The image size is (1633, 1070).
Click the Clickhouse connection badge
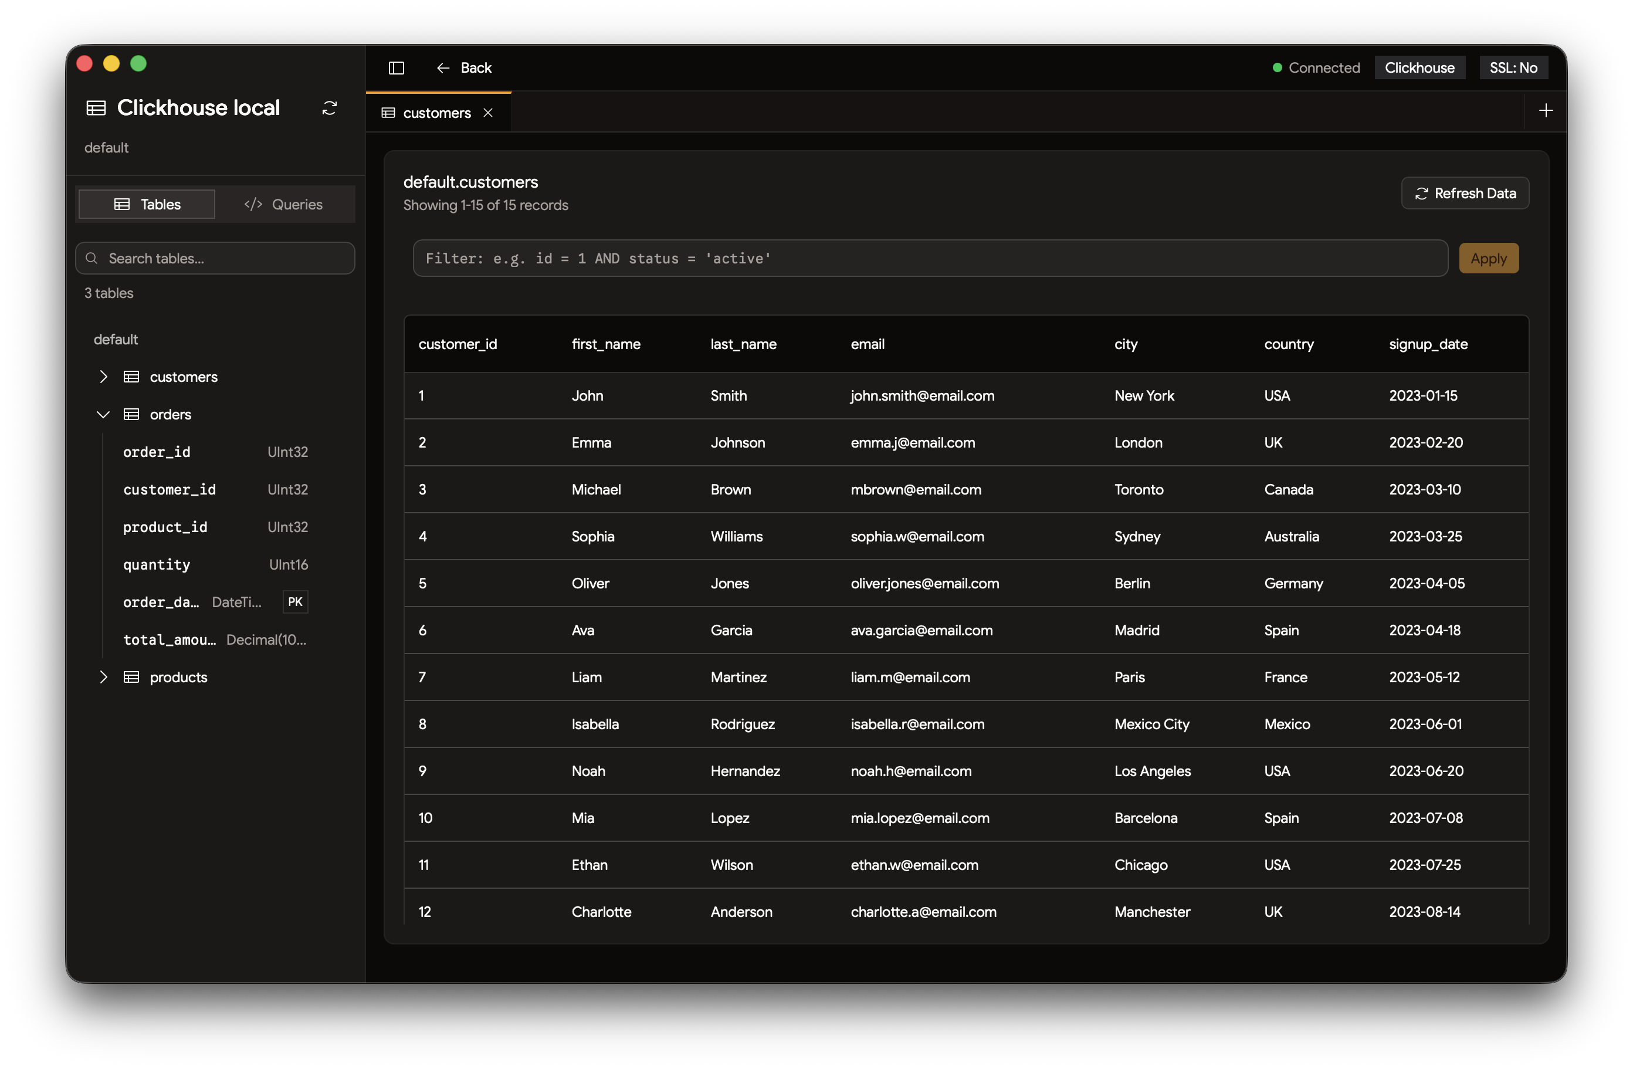1419,68
